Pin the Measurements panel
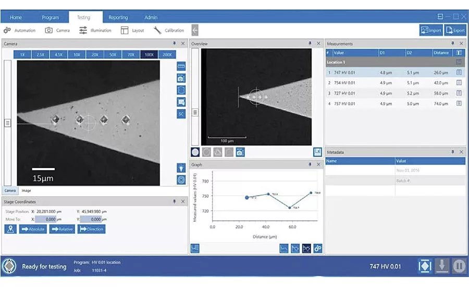Image resolution: width=469 pixels, height=287 pixels. [452, 43]
